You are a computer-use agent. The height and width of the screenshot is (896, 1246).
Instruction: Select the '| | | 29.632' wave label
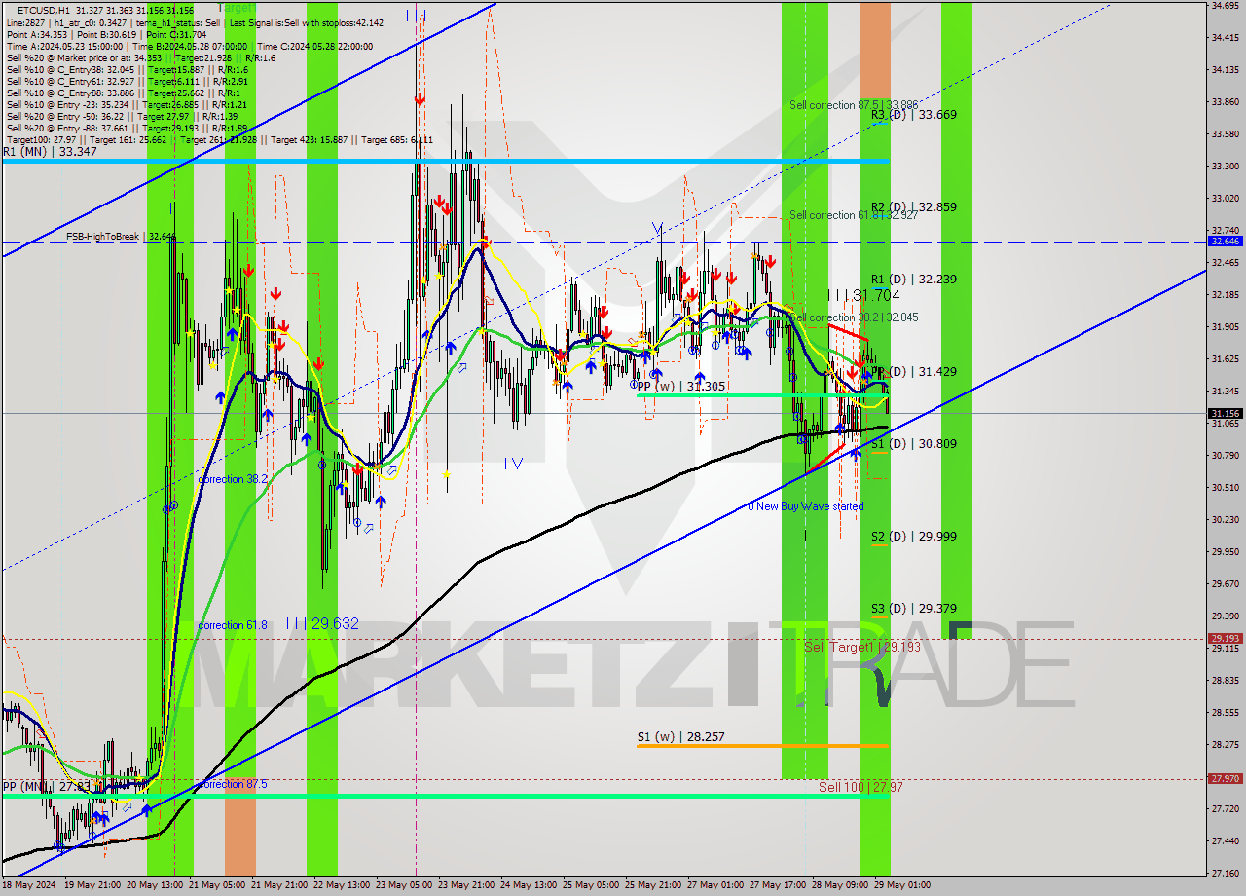(323, 623)
